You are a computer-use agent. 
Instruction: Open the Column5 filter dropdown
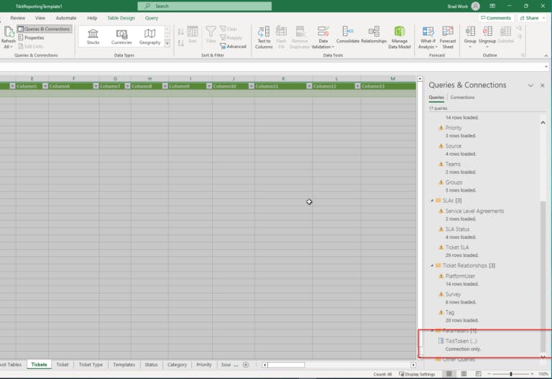pyautogui.click(x=45, y=86)
